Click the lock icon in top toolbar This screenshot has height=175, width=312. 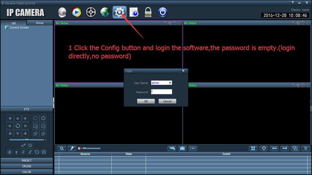click(148, 12)
